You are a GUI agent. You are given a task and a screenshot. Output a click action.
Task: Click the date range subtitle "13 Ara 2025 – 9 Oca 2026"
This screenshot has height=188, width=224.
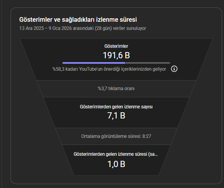[45, 28]
